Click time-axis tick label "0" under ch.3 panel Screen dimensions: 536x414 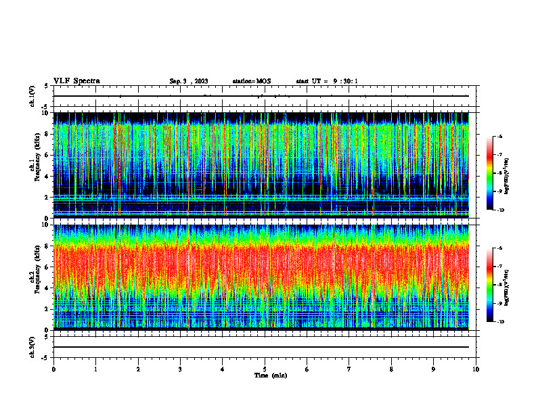point(53,369)
